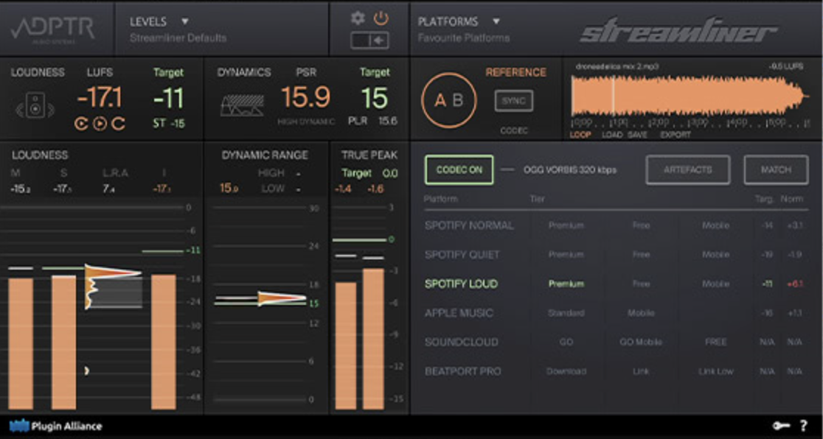The width and height of the screenshot is (823, 439).
Task: Collapse side panel with the arrow switch
Action: point(370,41)
